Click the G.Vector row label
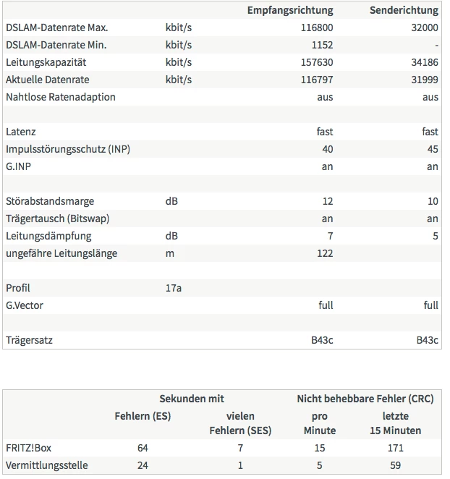Viewport: 450px width, 479px height. pyautogui.click(x=24, y=305)
